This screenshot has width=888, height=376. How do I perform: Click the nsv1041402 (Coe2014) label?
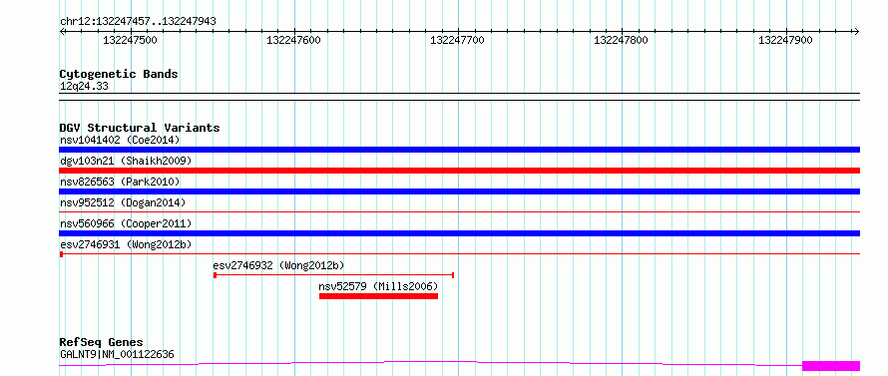click(x=120, y=140)
